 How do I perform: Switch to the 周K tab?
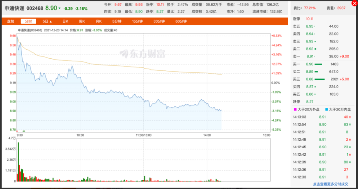point(82,21)
